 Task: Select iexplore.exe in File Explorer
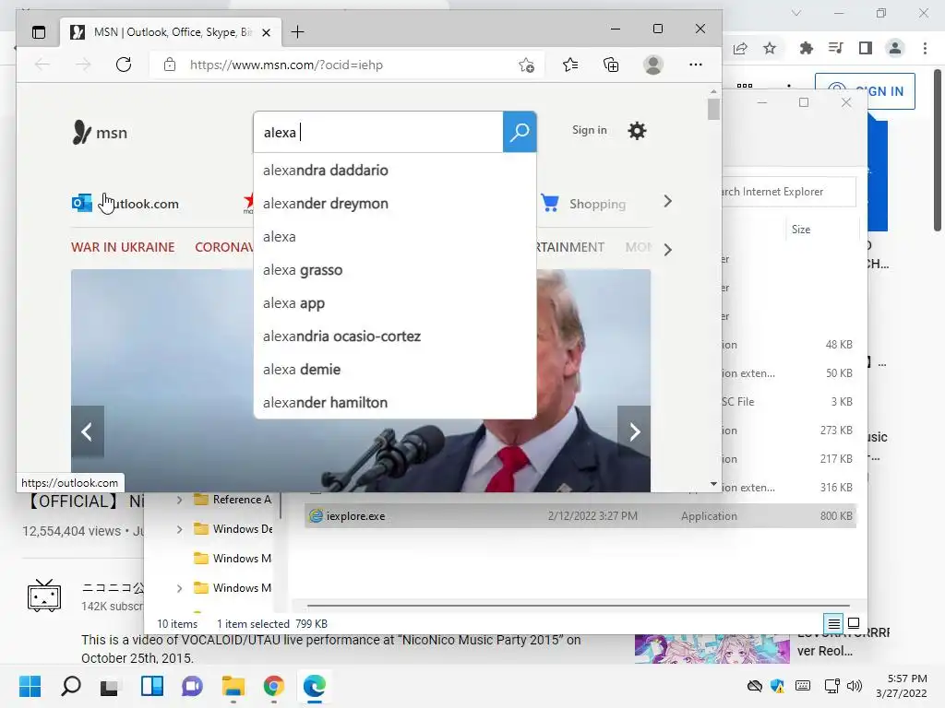[x=580, y=516]
